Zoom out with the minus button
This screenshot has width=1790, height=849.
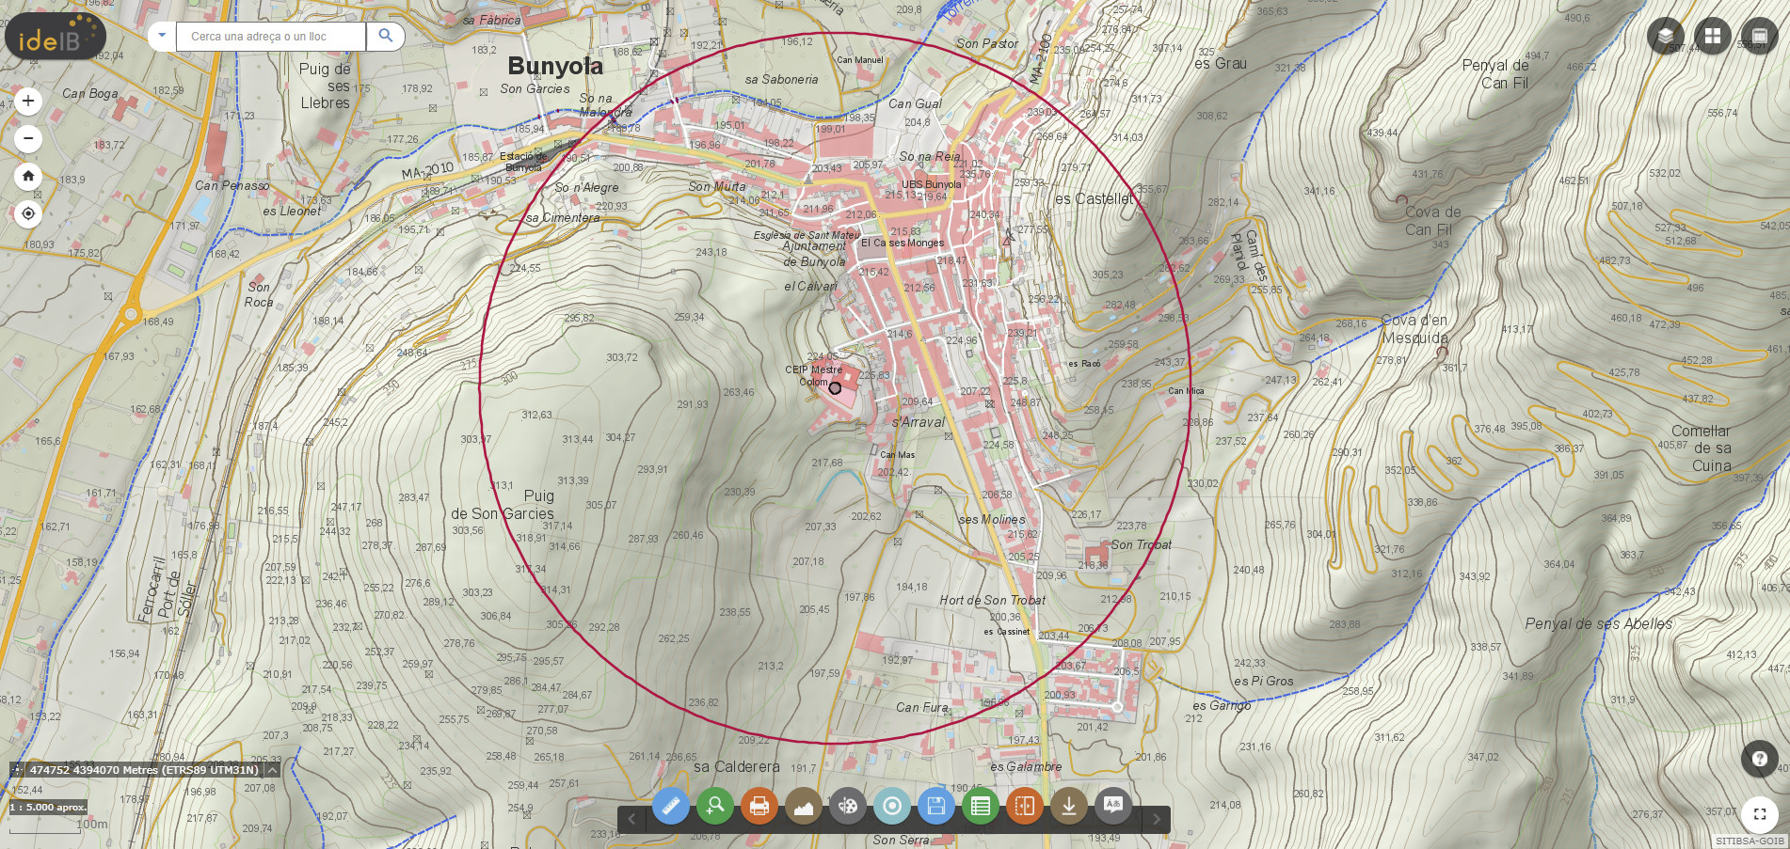[x=28, y=138]
